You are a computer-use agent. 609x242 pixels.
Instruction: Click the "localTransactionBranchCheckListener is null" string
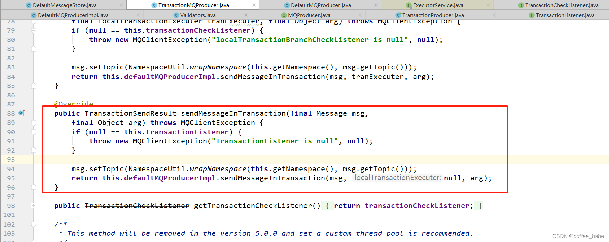point(310,40)
